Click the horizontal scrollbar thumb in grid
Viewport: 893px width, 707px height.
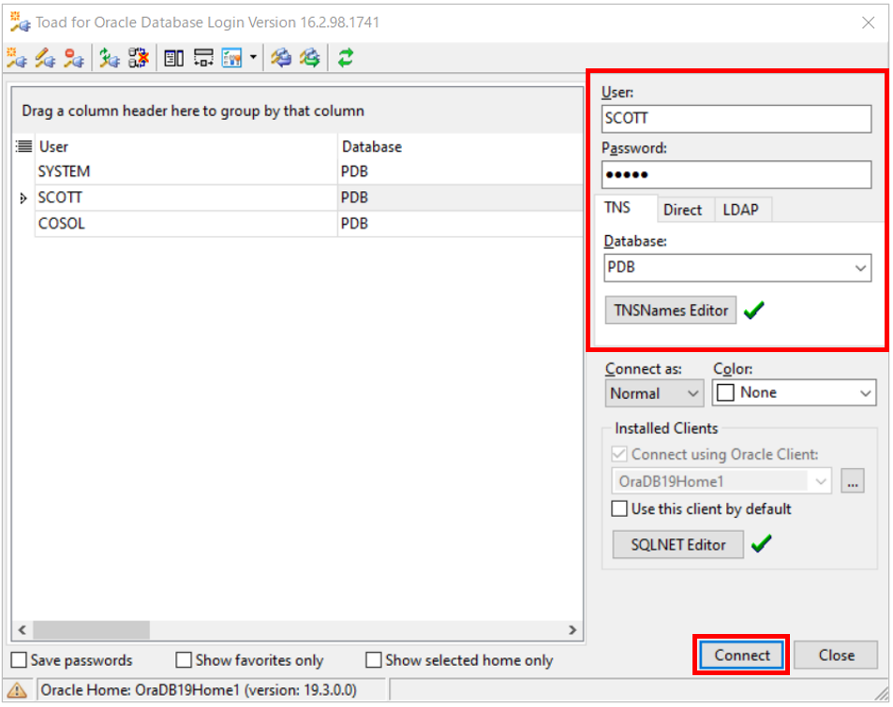coord(91,630)
